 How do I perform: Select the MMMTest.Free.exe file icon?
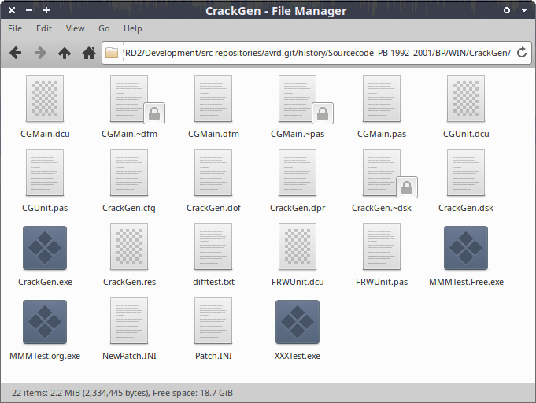point(466,248)
